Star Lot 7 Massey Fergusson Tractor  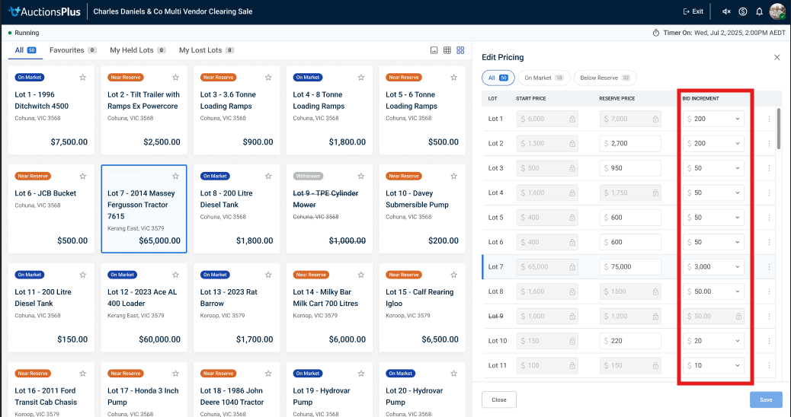point(175,177)
